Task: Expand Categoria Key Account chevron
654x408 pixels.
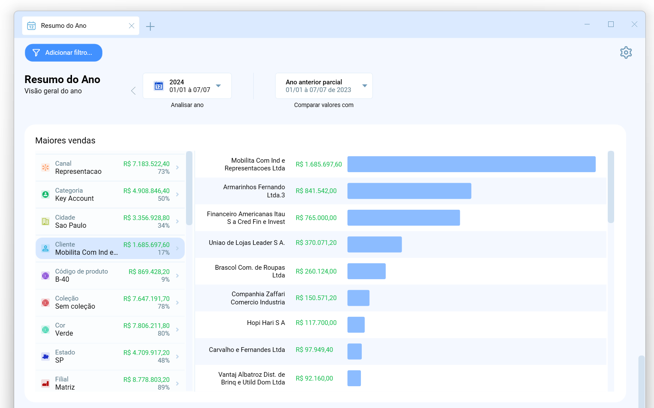Action: point(177,194)
